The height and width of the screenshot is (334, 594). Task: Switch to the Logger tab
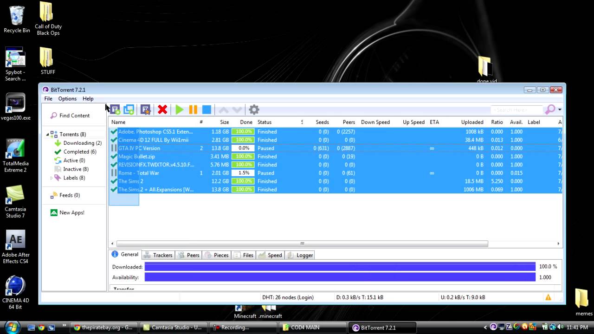click(300, 255)
